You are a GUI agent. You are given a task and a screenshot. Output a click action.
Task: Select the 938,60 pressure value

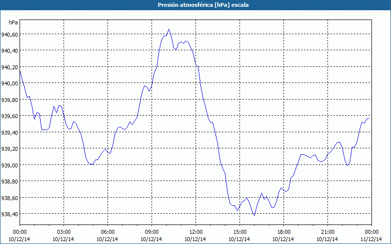pyautogui.click(x=9, y=198)
